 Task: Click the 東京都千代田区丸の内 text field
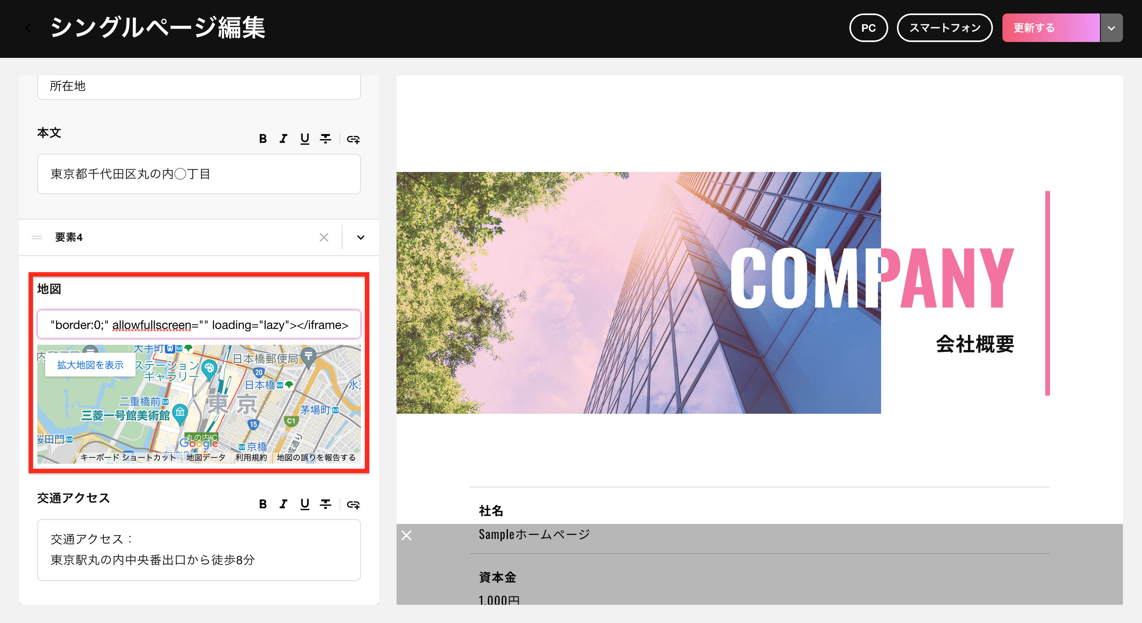pyautogui.click(x=199, y=174)
